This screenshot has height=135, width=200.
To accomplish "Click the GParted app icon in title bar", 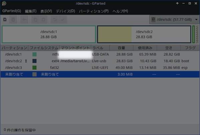I will tap(4, 3).
